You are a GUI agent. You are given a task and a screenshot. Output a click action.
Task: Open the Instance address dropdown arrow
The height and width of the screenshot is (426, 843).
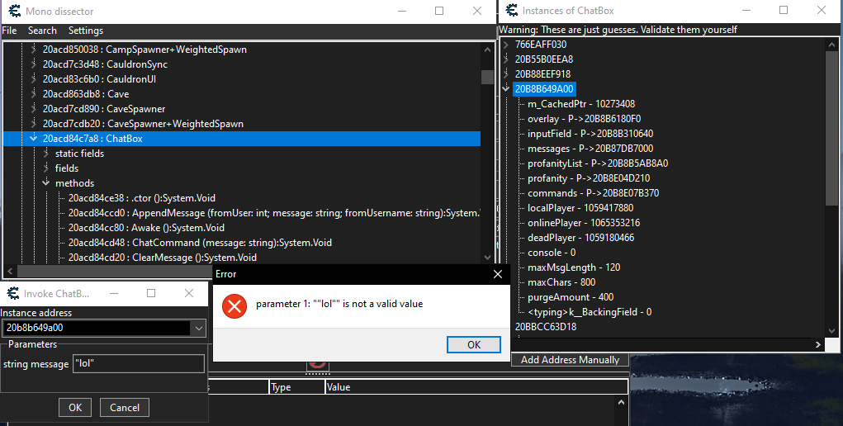[198, 328]
